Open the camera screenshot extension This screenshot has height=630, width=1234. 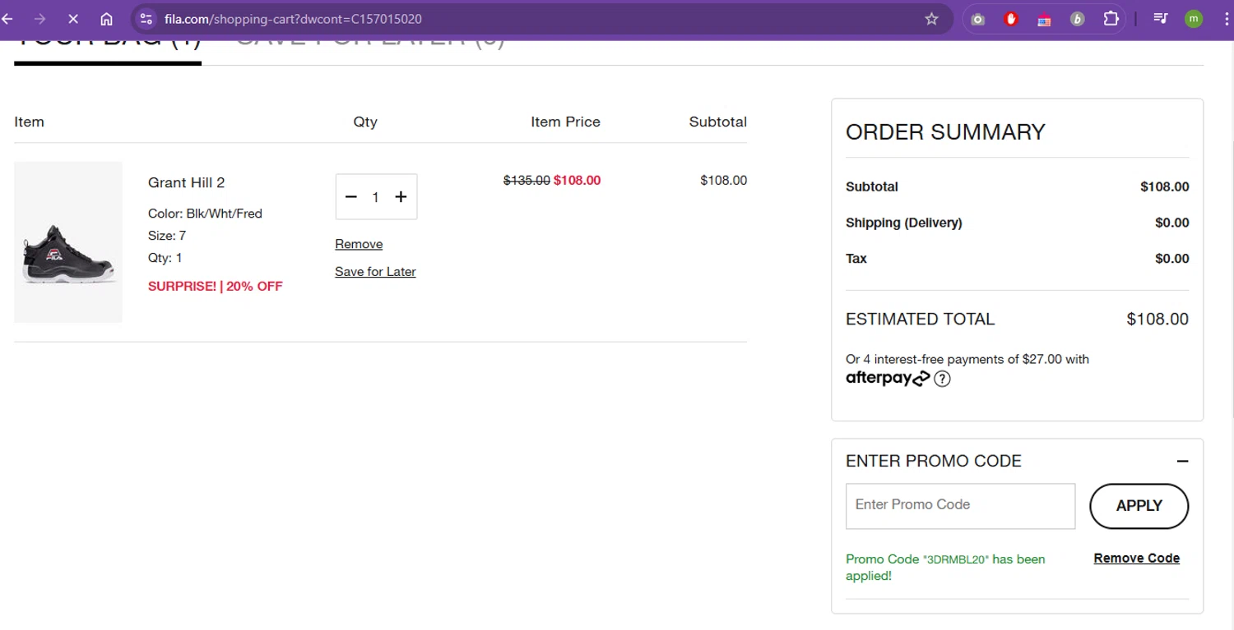(x=977, y=19)
